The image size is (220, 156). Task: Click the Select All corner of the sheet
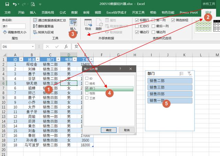[x=4, y=55]
